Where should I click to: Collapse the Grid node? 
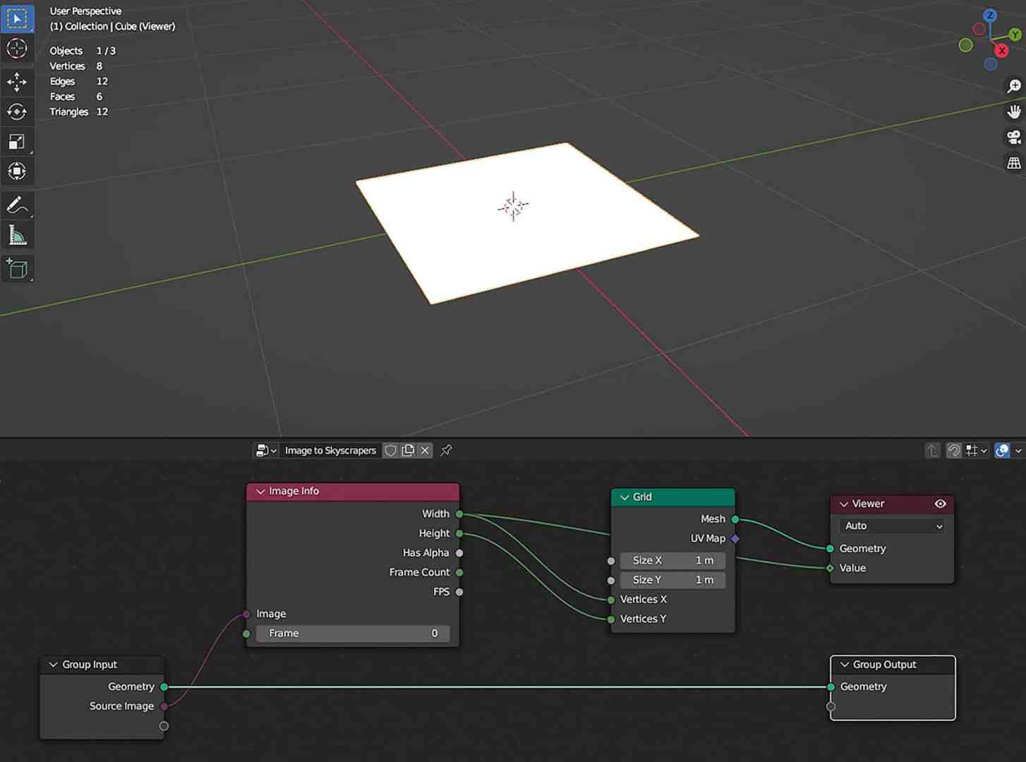[624, 497]
